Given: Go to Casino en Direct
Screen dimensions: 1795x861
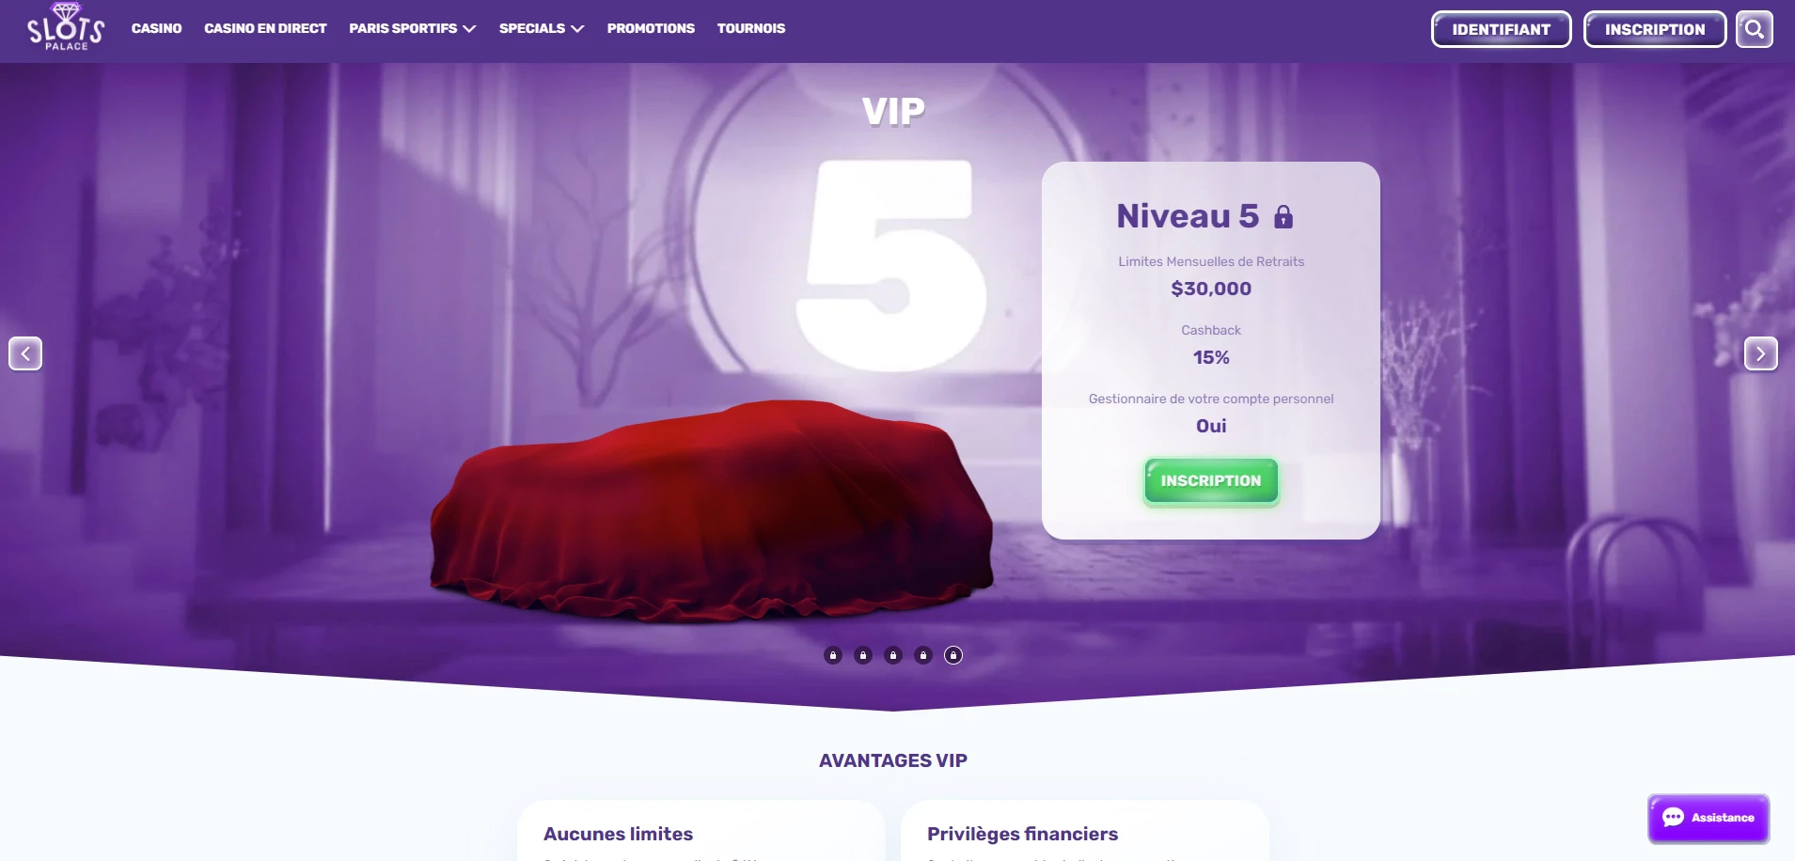Looking at the screenshot, I should pos(265,28).
